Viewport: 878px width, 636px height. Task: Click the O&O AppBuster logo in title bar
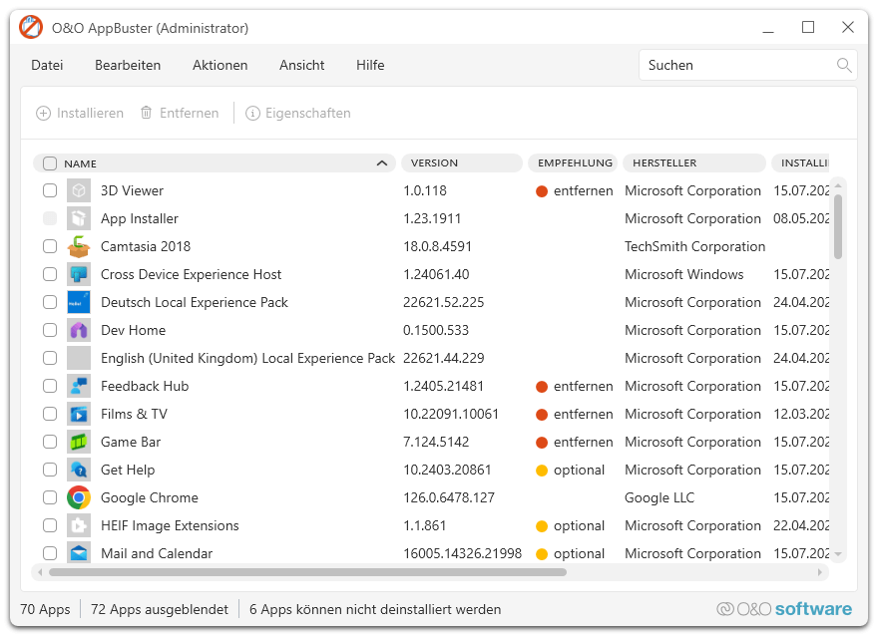(31, 27)
